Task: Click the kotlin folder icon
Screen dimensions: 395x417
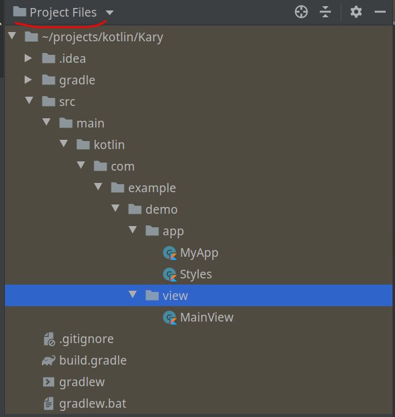Action: click(x=83, y=144)
